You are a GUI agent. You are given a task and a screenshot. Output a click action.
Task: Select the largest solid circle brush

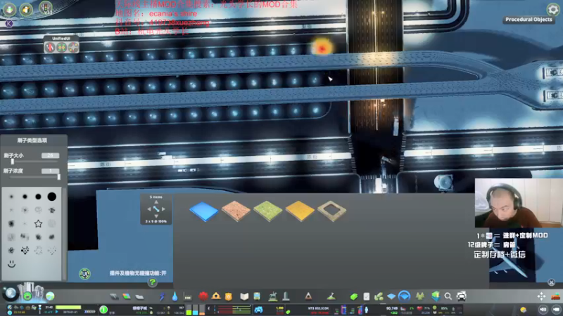click(x=51, y=197)
